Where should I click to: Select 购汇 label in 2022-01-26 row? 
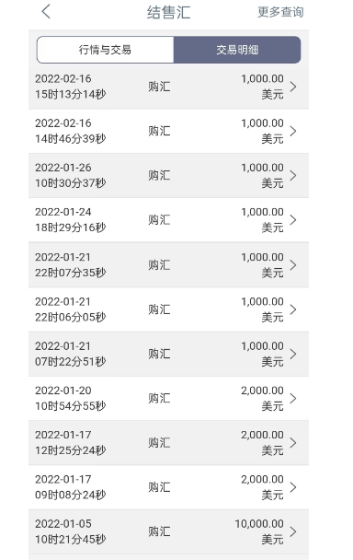[x=159, y=175]
